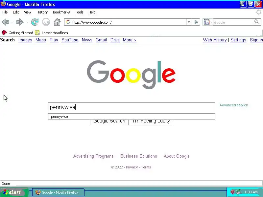Click the I'm Feeling Lucky button
The width and height of the screenshot is (263, 197).
click(x=152, y=122)
